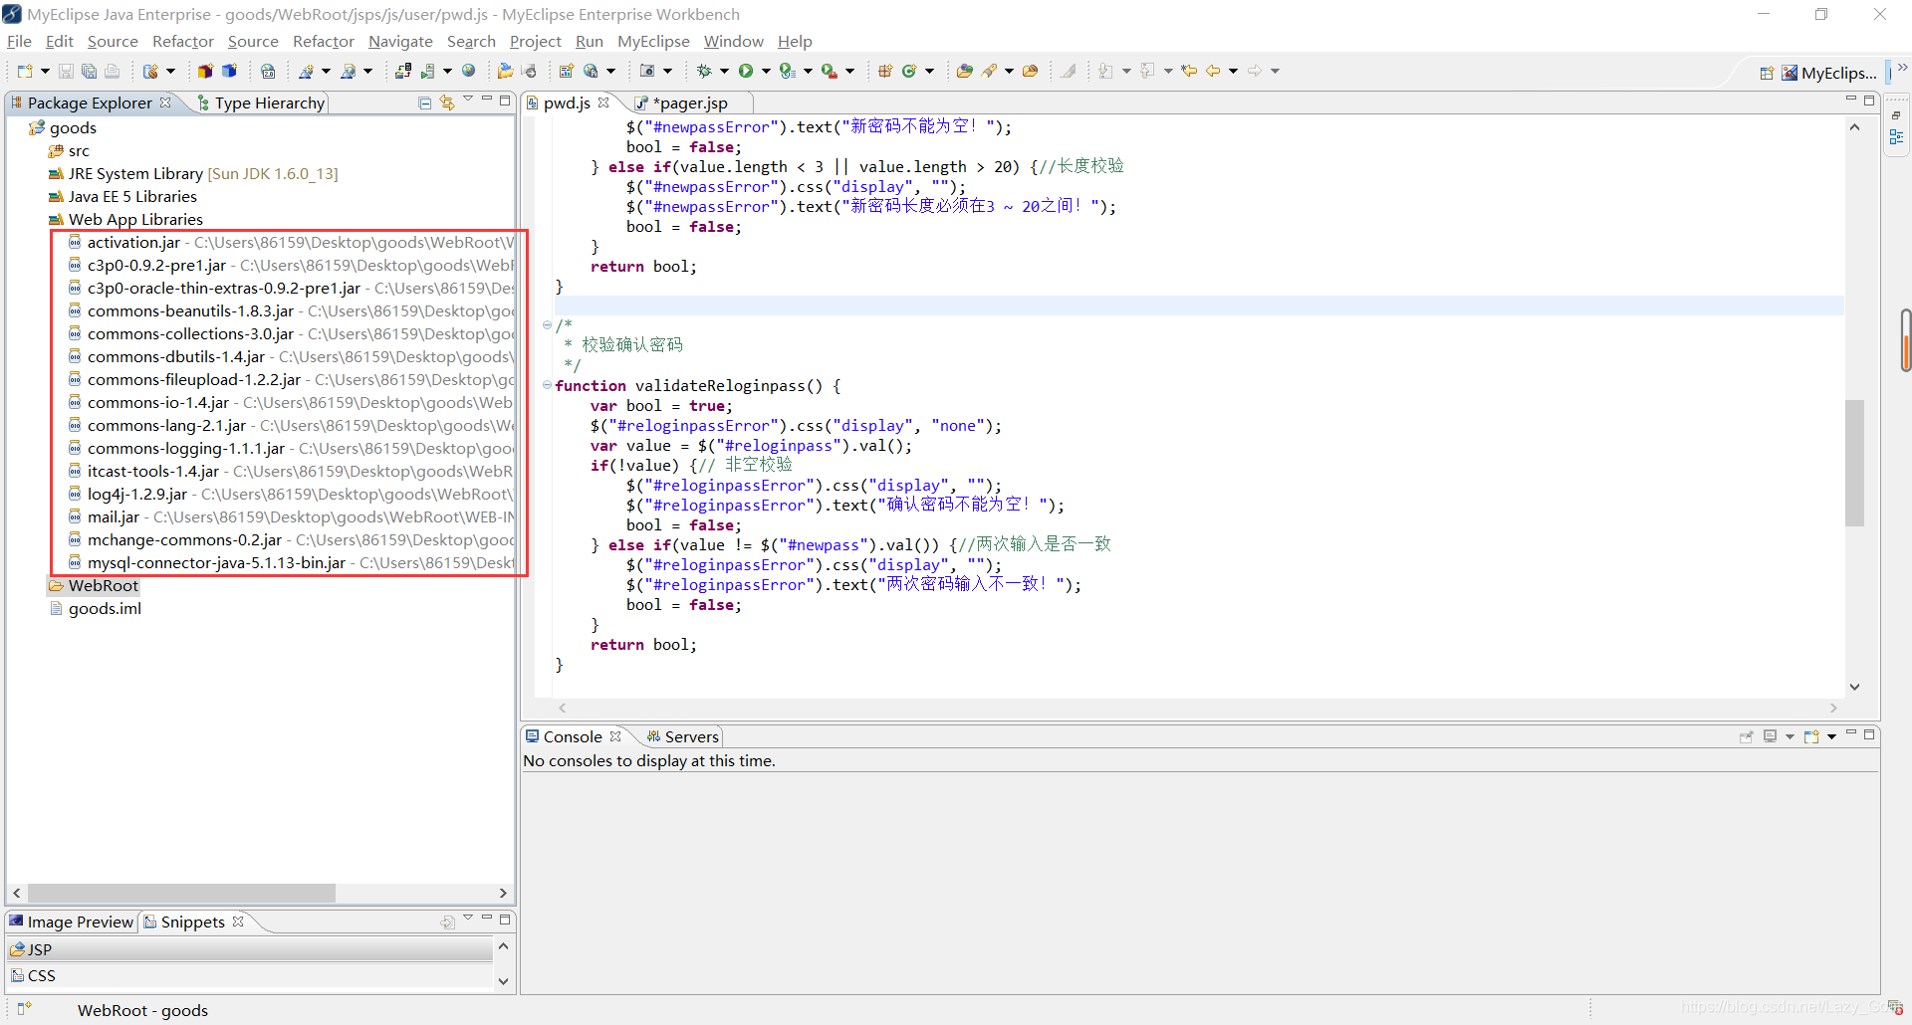Open the Search toolbar dropdown arrow

tap(1009, 71)
